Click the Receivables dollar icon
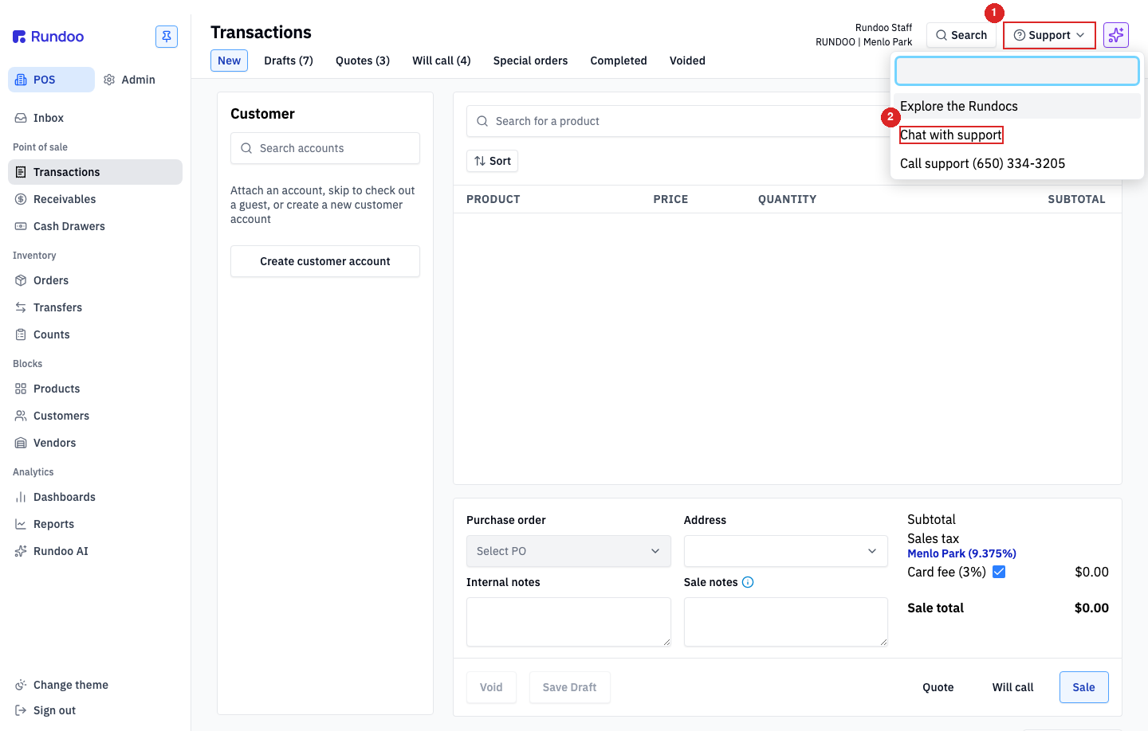This screenshot has height=731, width=1148. tap(21, 199)
